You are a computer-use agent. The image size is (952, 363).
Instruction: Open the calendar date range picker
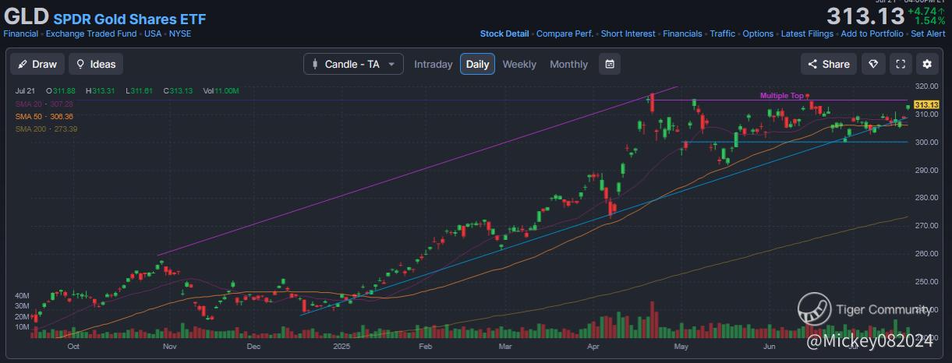tap(610, 64)
